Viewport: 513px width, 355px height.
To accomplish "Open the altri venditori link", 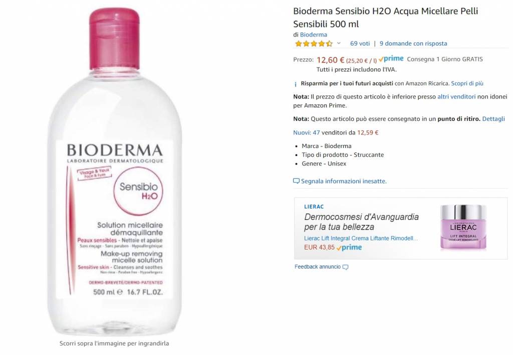I will [456, 96].
